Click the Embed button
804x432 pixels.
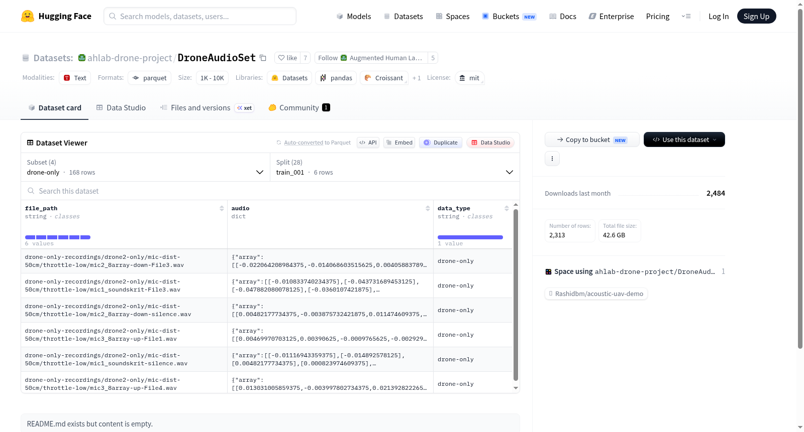click(x=399, y=142)
